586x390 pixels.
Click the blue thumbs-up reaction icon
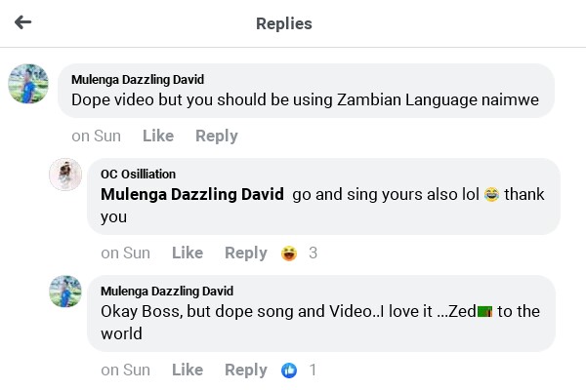(x=289, y=370)
